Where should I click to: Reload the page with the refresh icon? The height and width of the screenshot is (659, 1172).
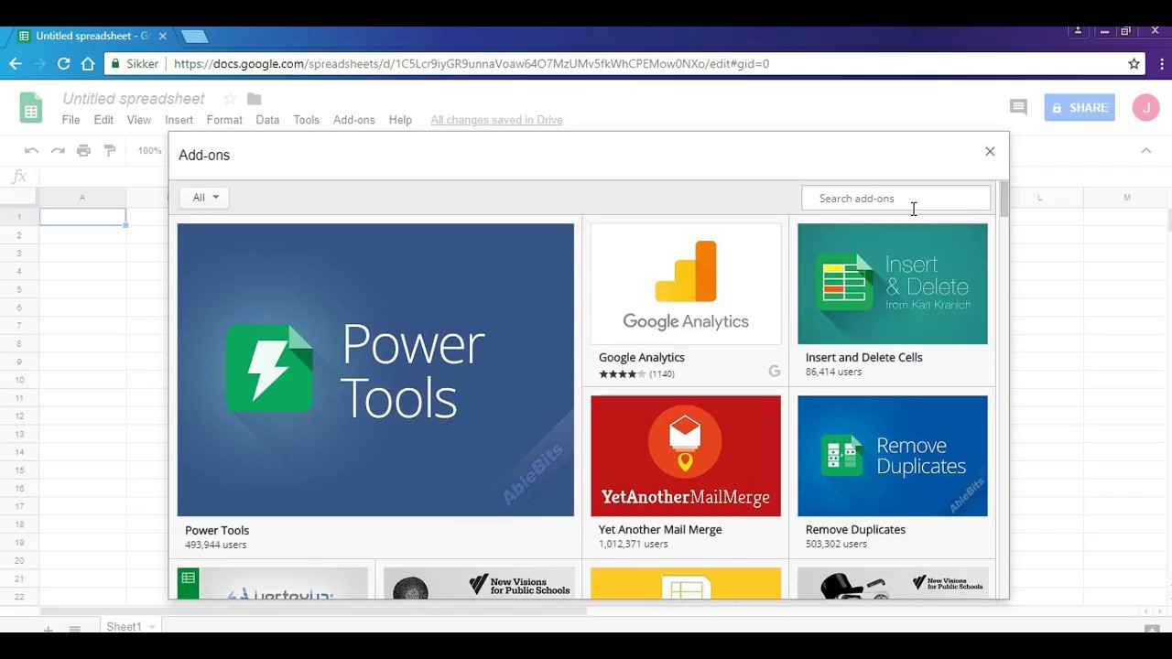point(63,64)
